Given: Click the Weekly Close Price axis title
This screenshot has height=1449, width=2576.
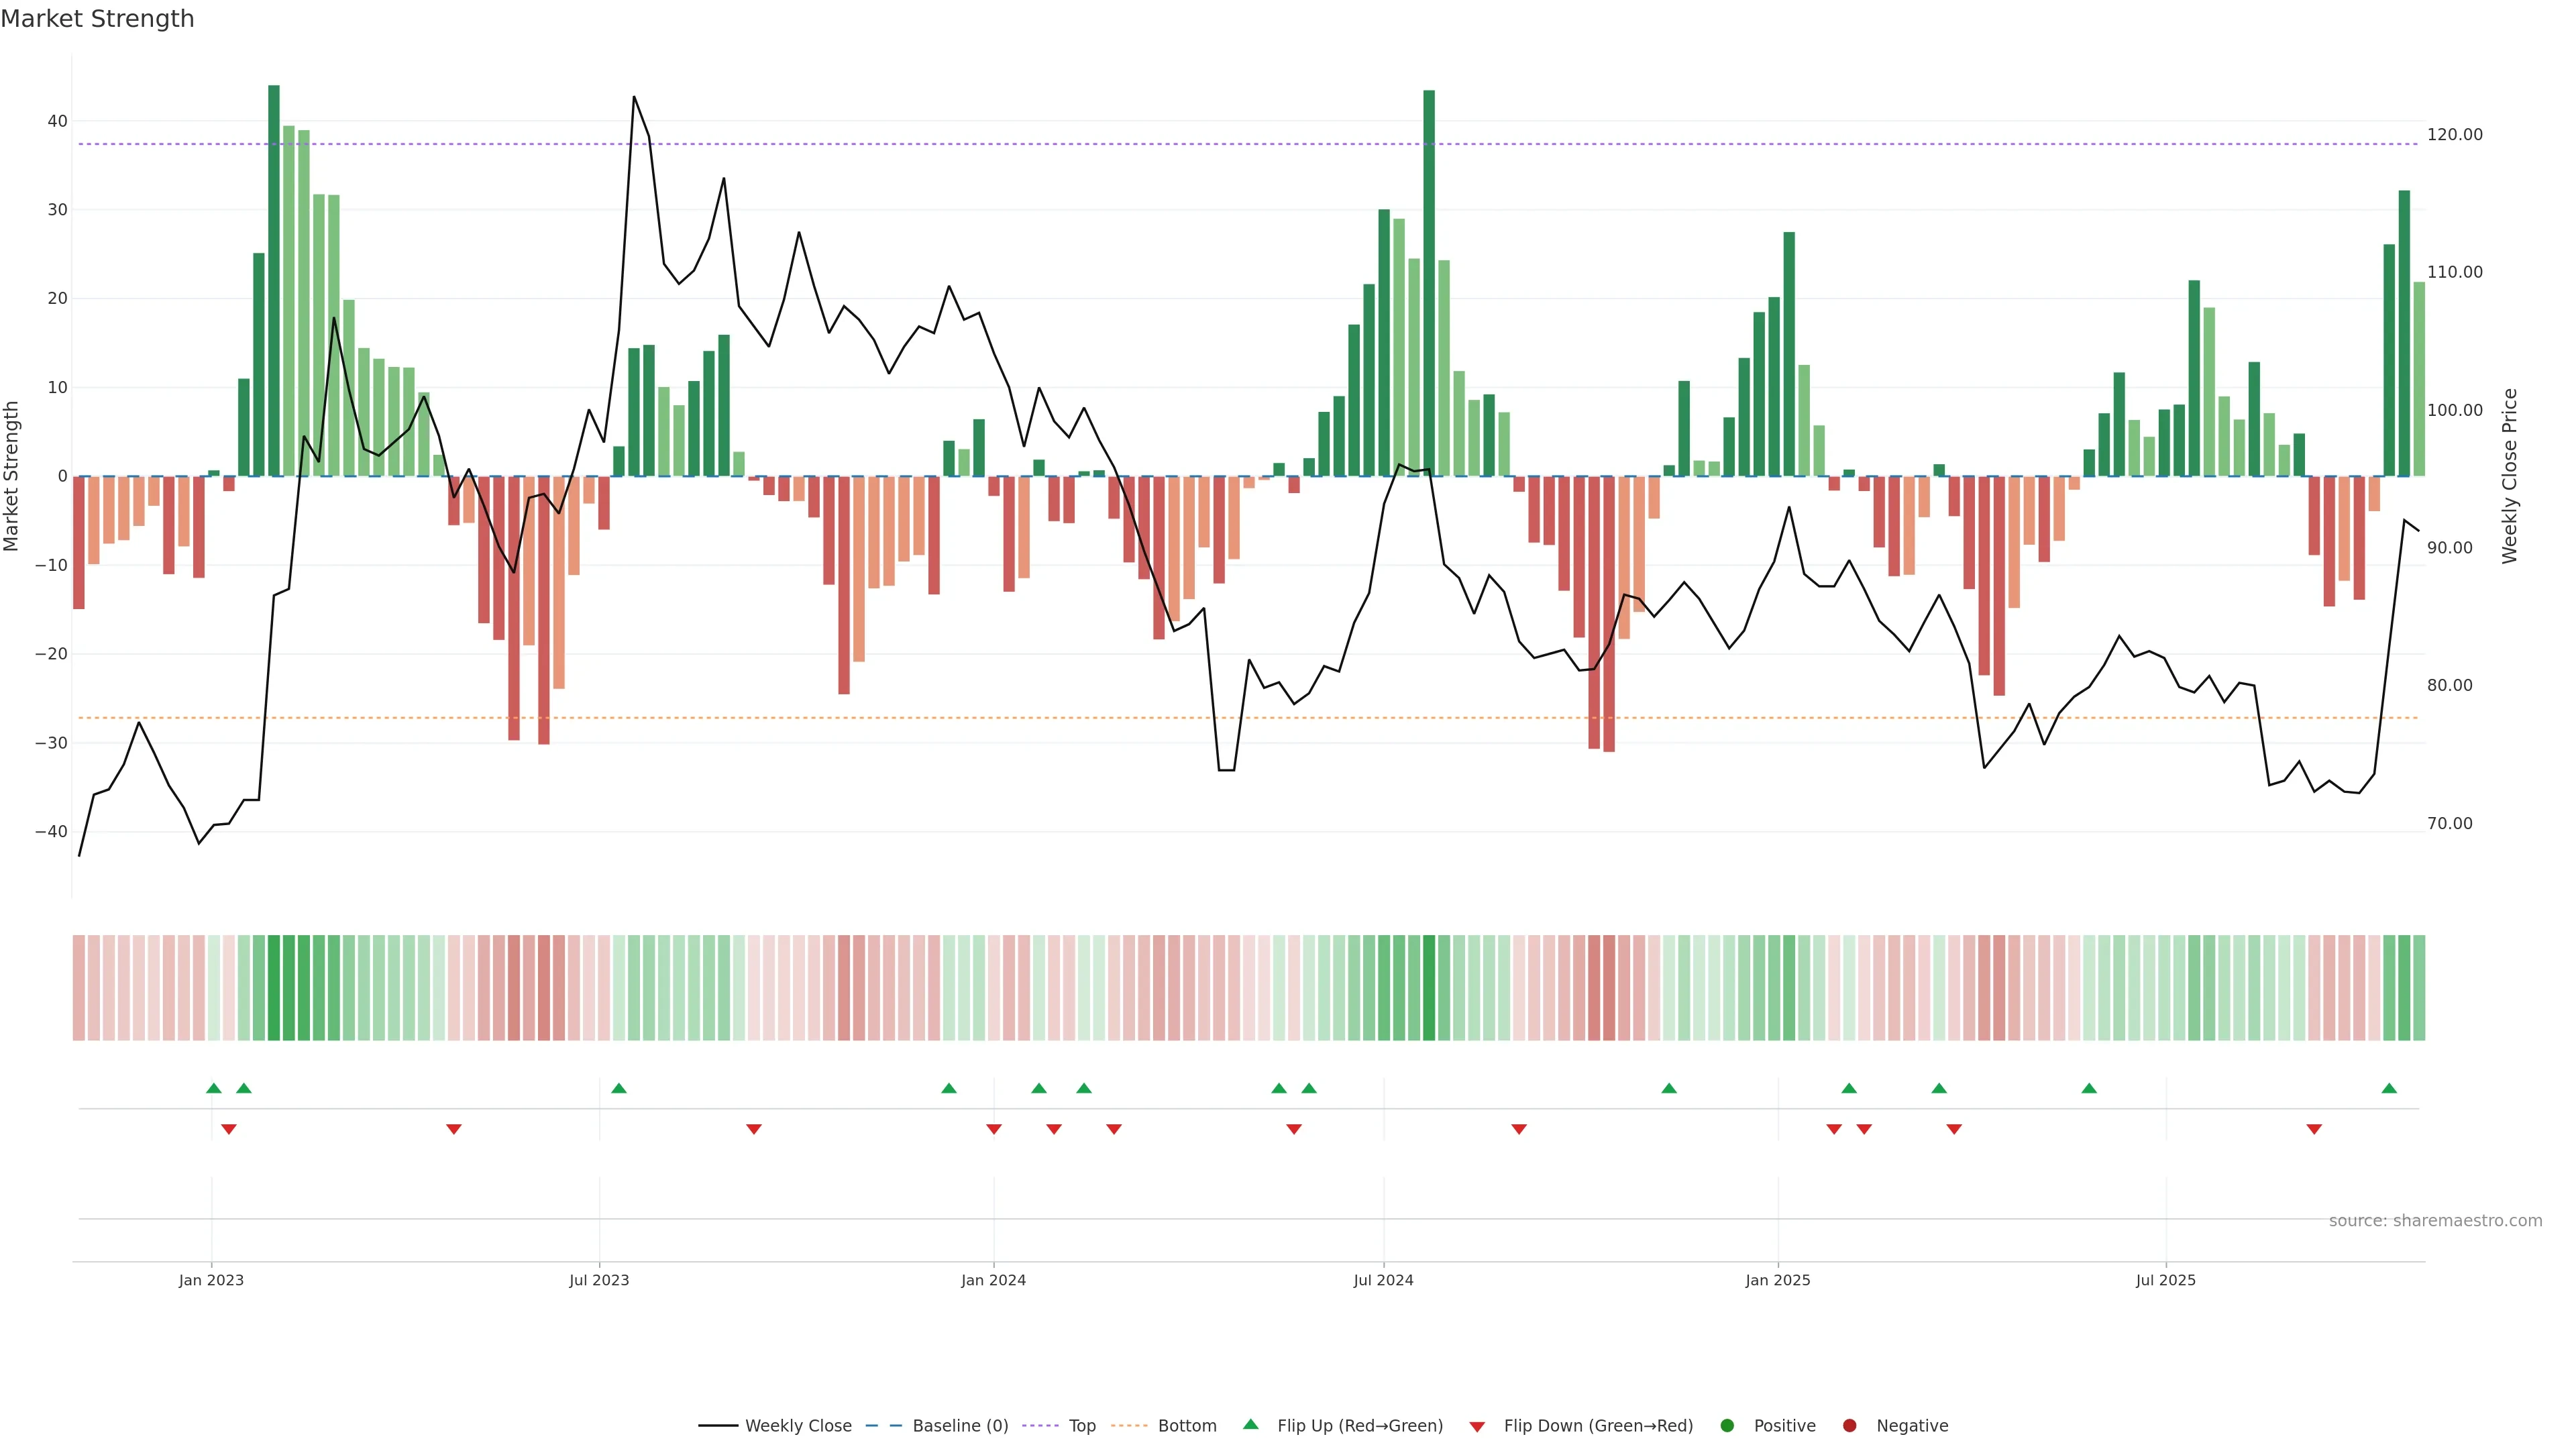Looking at the screenshot, I should (2509, 476).
